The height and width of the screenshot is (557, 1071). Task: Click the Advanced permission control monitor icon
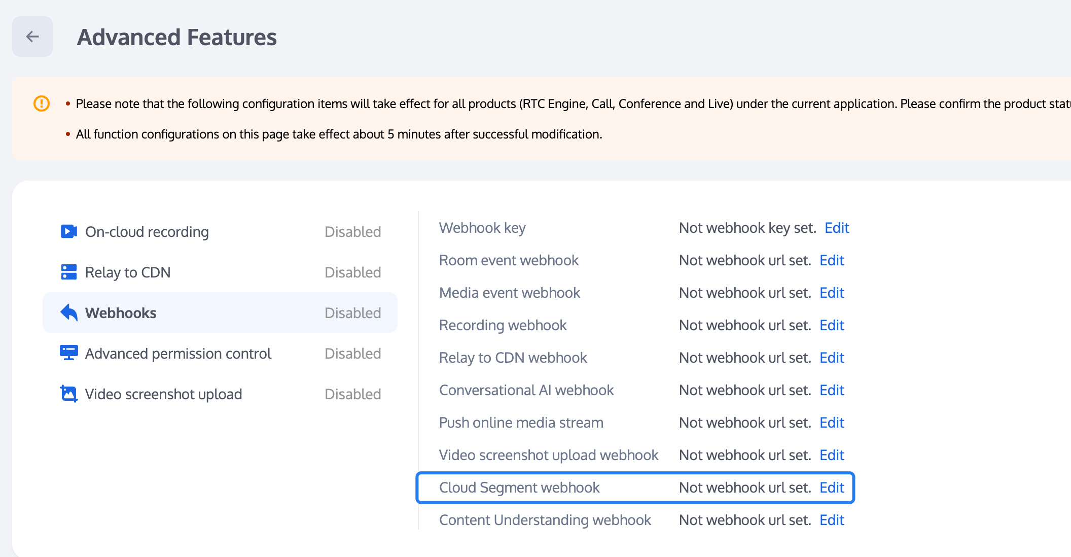click(68, 353)
